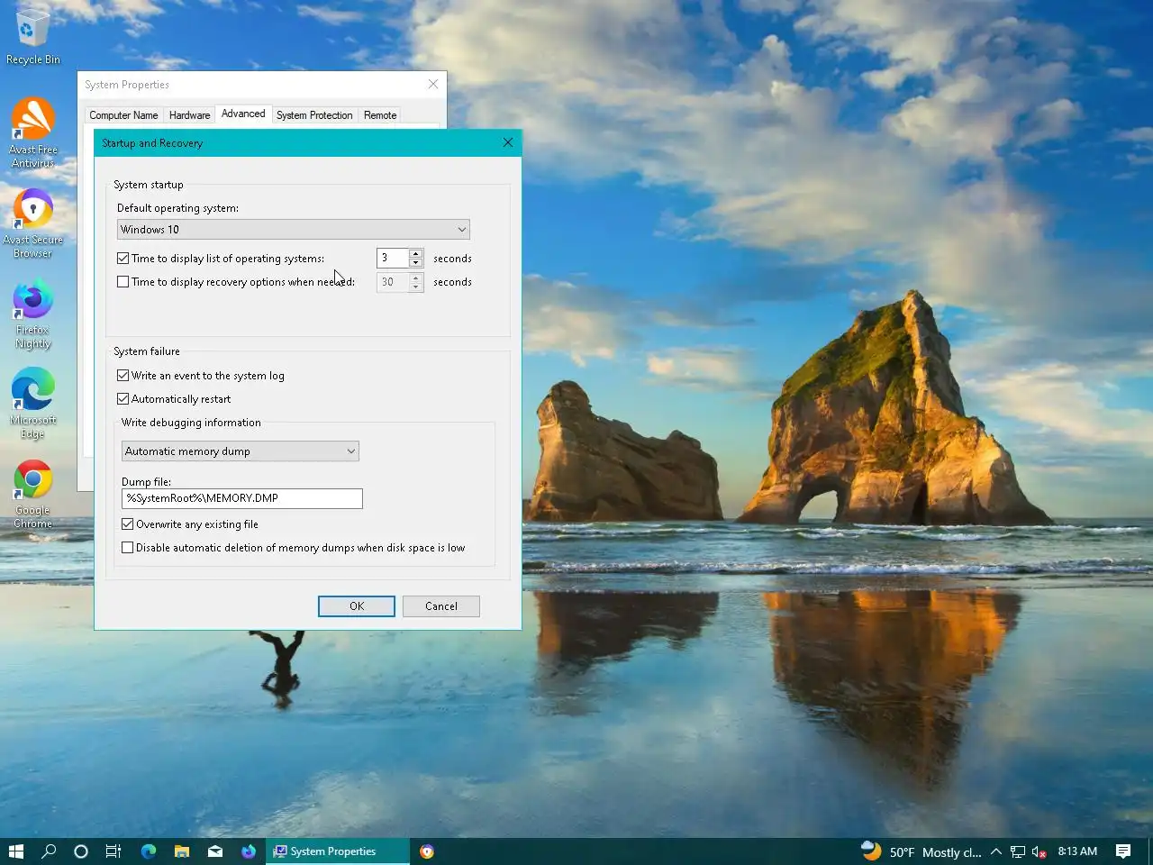The image size is (1153, 865).
Task: Open weather widget showing 50°F
Action: pyautogui.click(x=921, y=851)
